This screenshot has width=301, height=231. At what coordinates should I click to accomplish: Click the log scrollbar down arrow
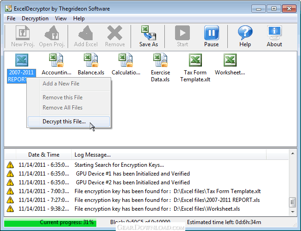click(293, 212)
